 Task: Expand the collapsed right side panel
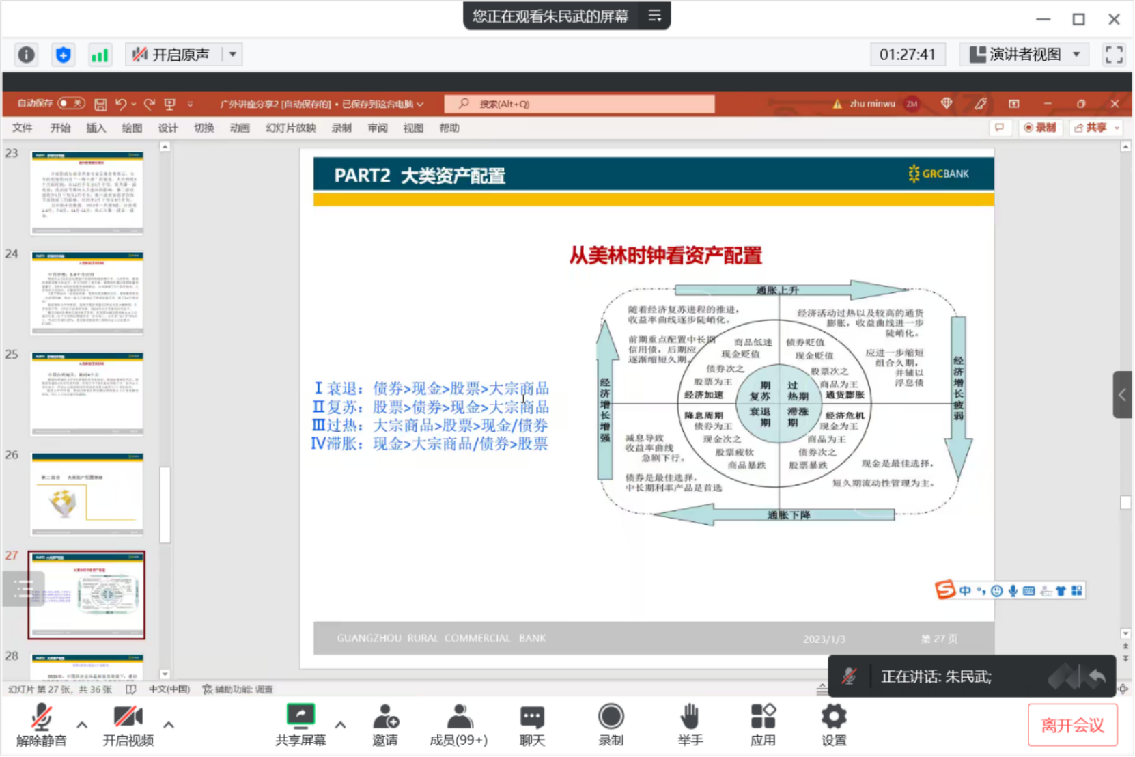tap(1122, 394)
